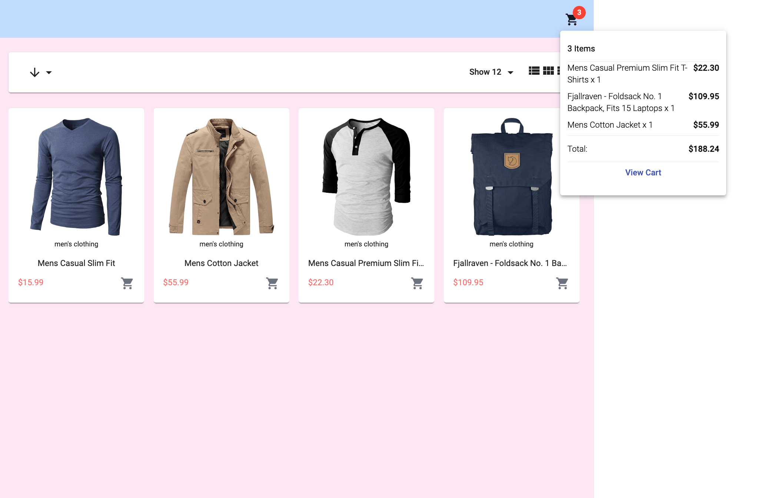Viewport: 761px width, 498px height.
Task: Switch to list view layout
Action: [x=534, y=71]
